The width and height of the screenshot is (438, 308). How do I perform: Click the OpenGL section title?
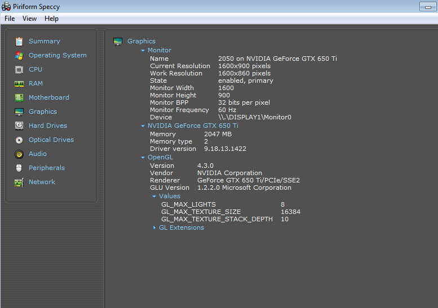[x=160, y=157]
